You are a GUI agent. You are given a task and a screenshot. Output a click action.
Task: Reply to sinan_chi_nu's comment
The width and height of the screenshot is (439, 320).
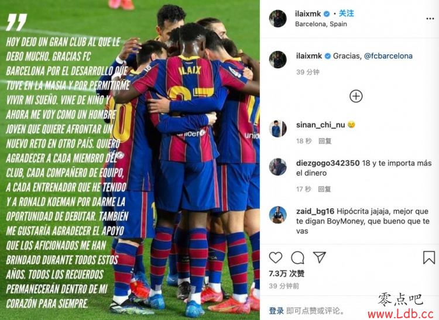(x=325, y=141)
